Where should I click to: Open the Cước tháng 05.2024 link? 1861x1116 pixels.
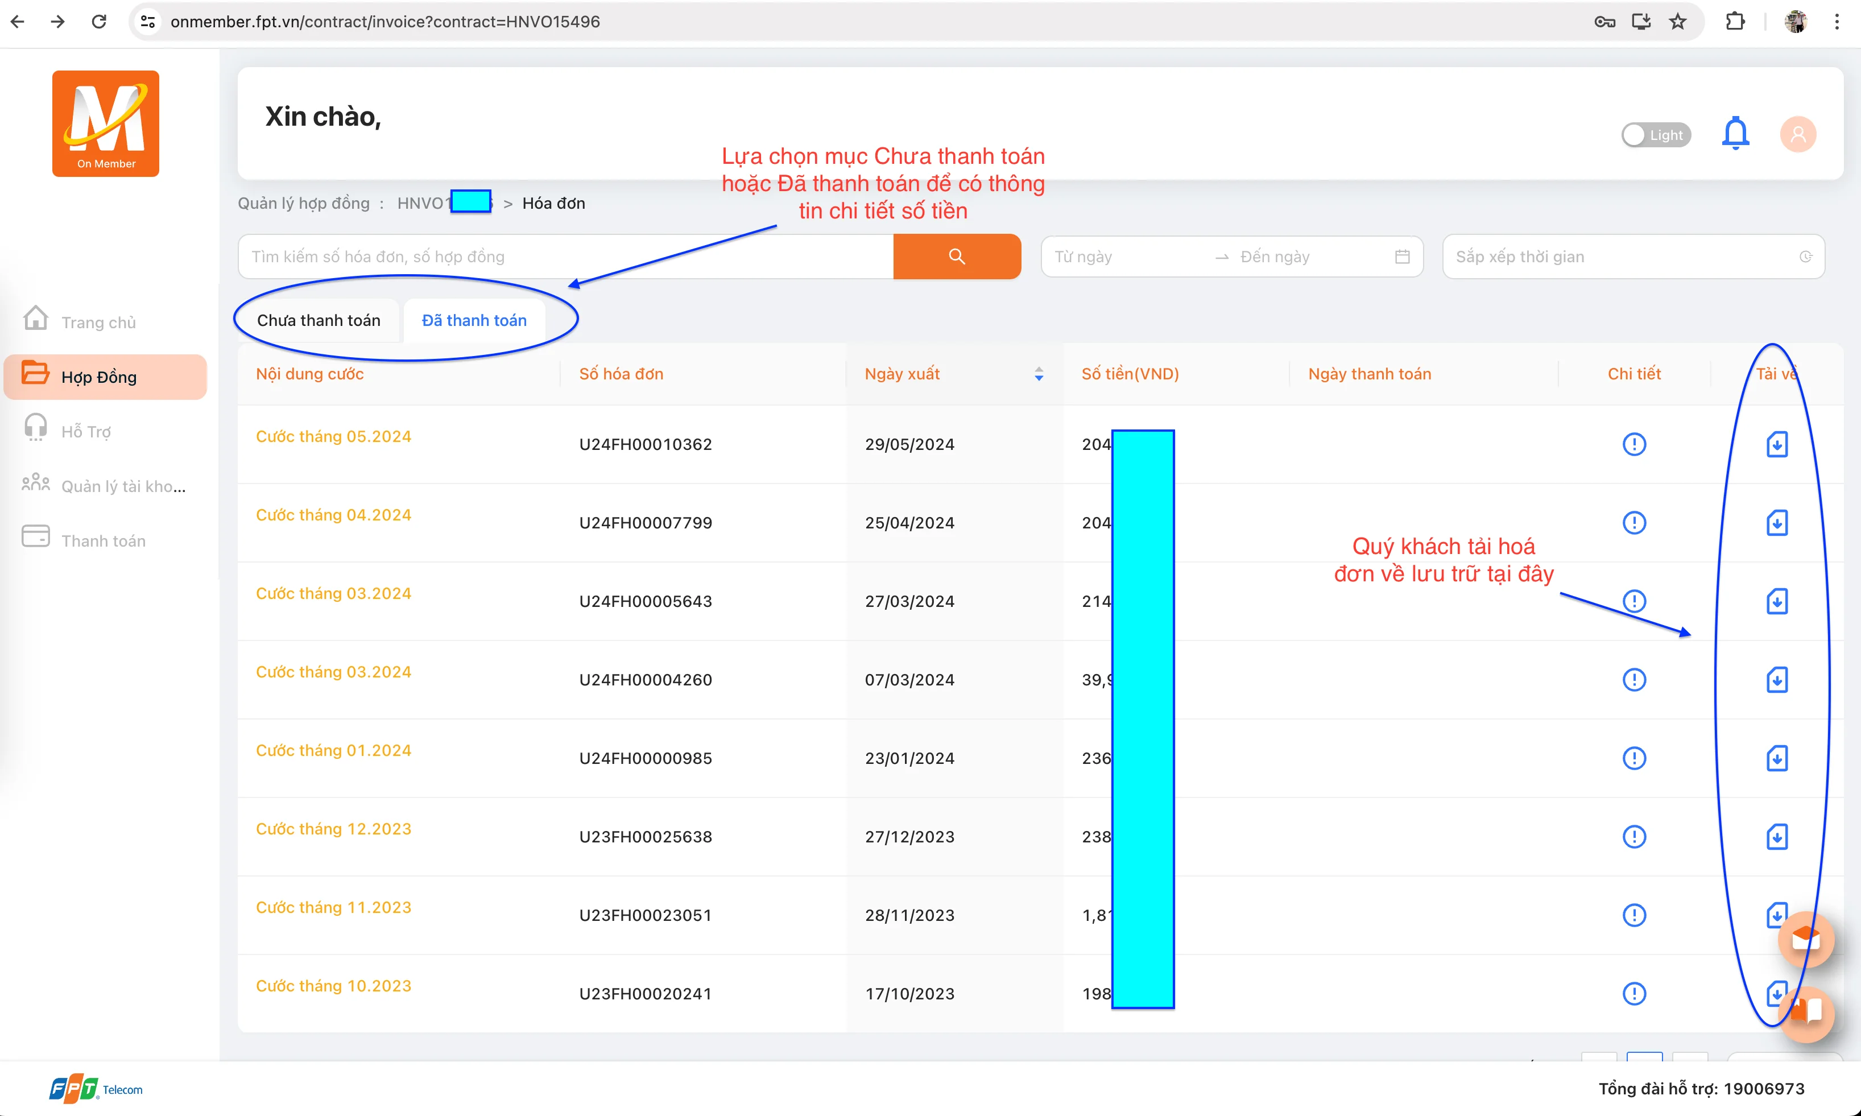pyautogui.click(x=333, y=436)
